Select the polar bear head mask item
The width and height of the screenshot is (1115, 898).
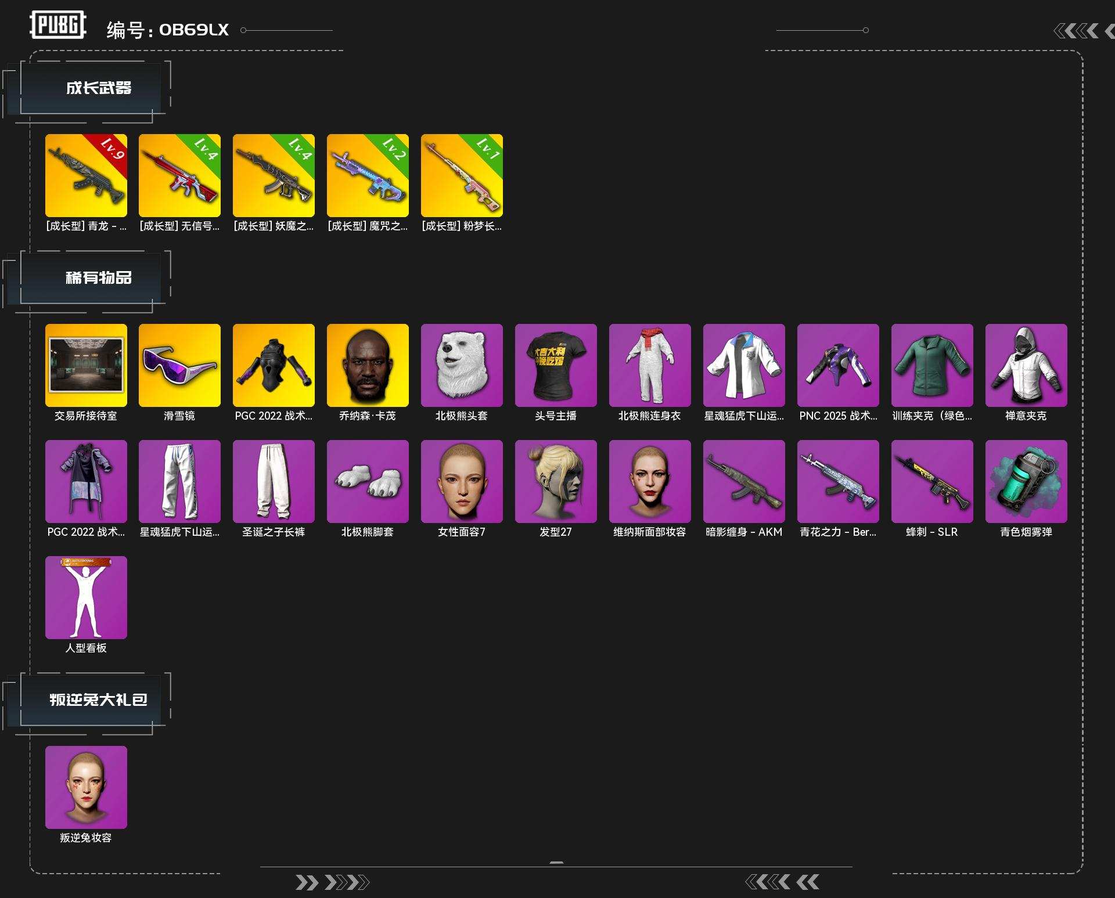coord(462,365)
